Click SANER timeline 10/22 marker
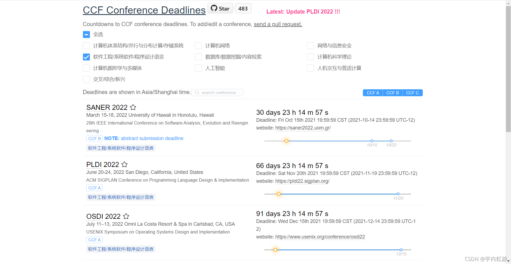Image resolution: width=511 pixels, height=264 pixels. point(391,141)
